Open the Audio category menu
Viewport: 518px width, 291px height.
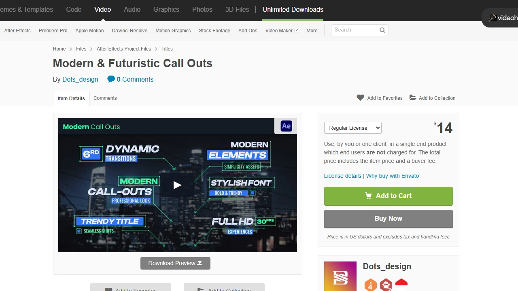[x=132, y=9]
